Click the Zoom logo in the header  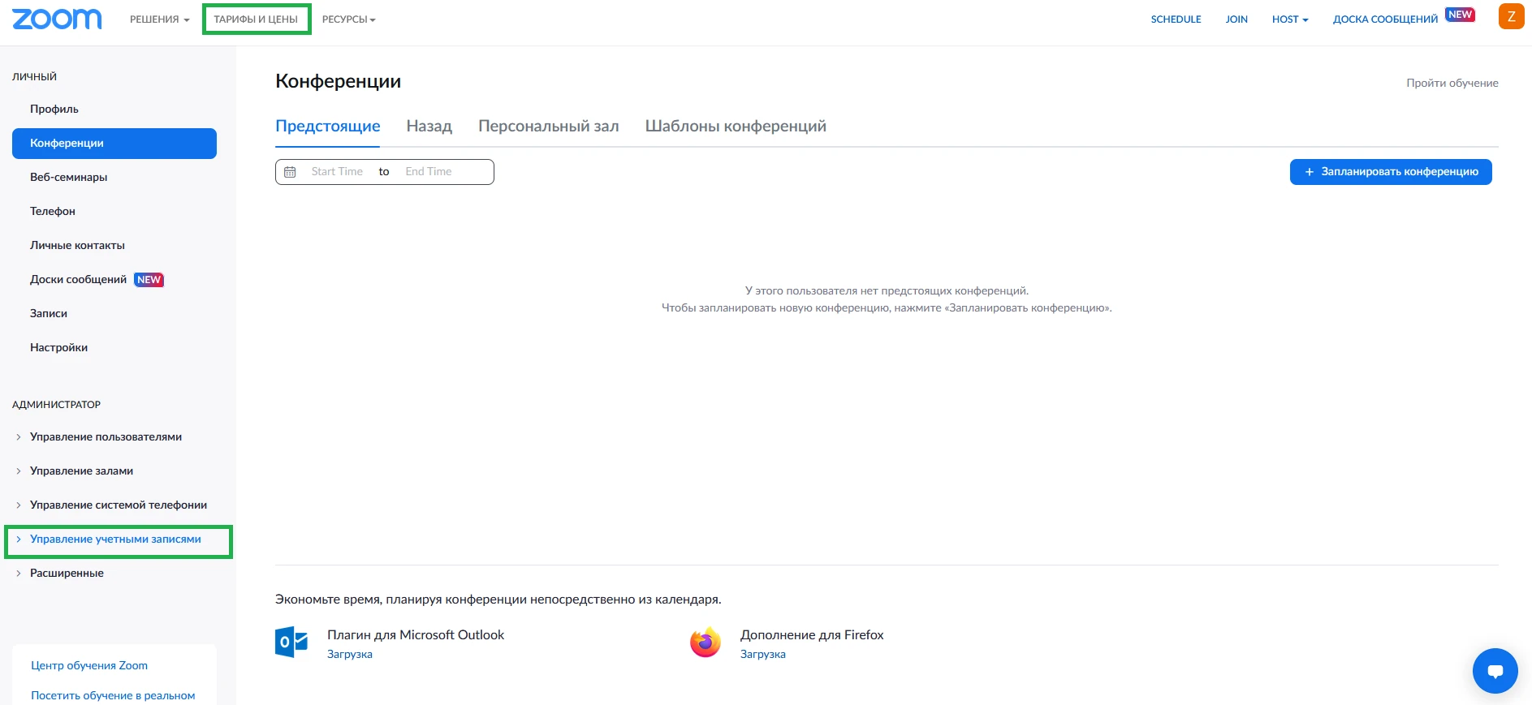point(57,19)
